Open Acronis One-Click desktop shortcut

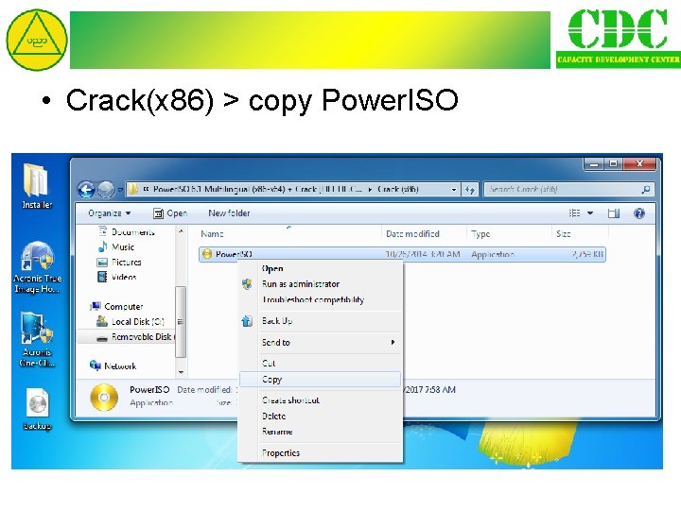point(37,338)
